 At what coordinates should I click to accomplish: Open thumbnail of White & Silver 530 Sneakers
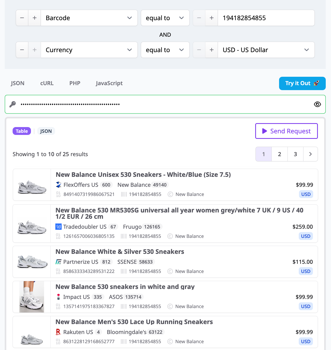32,262
